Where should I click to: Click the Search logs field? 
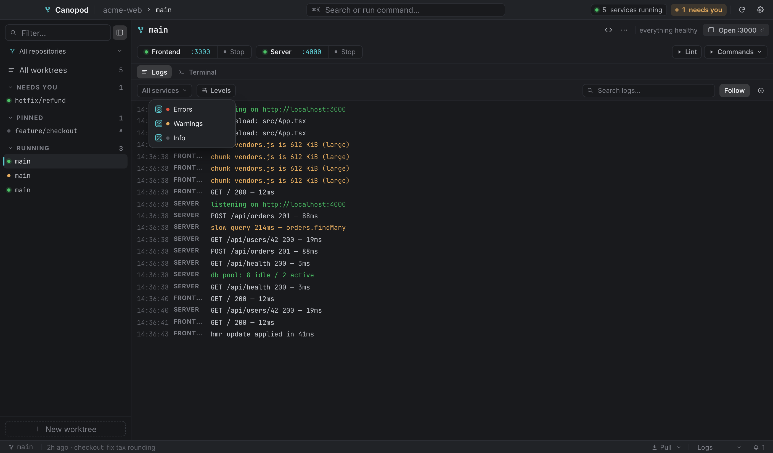[648, 91]
